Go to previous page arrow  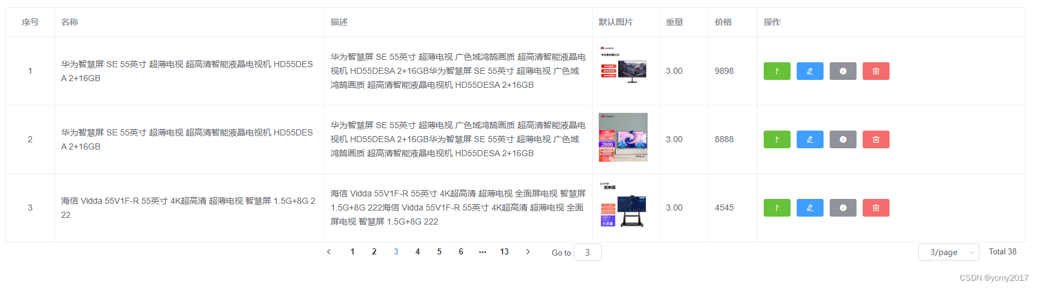click(x=329, y=252)
